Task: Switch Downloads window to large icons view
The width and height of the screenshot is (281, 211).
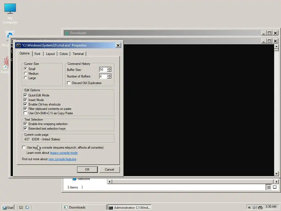Action: coord(274,187)
